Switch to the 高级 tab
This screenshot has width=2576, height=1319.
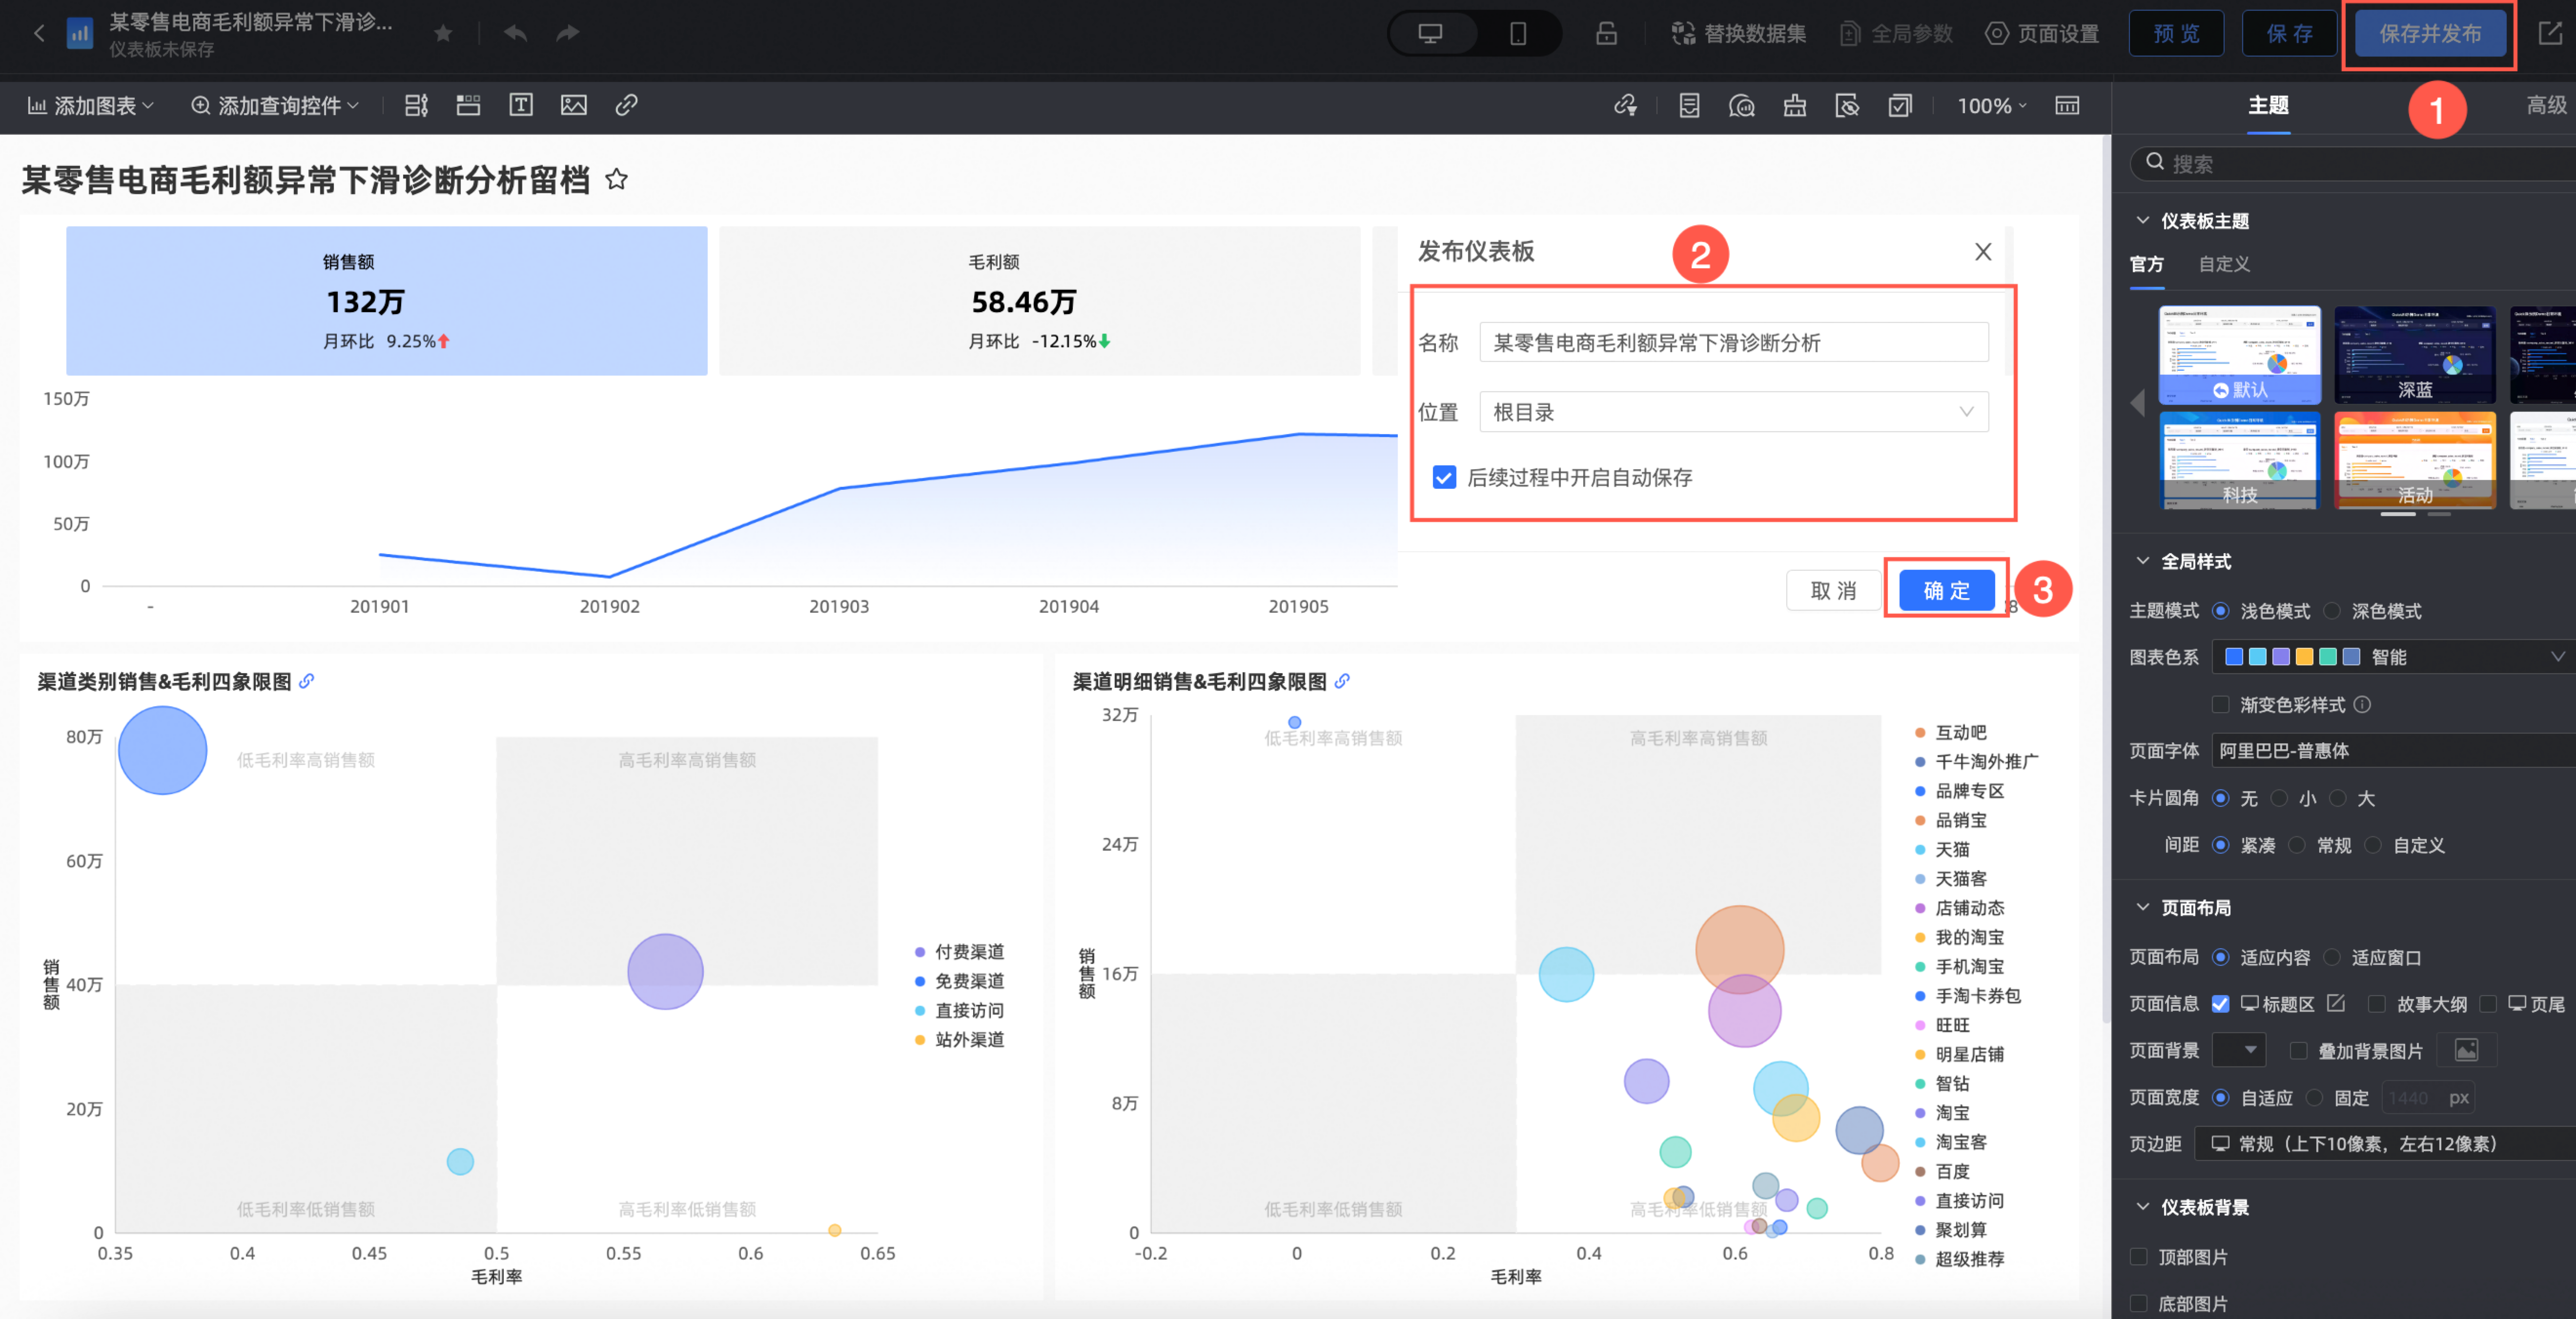[x=2546, y=106]
